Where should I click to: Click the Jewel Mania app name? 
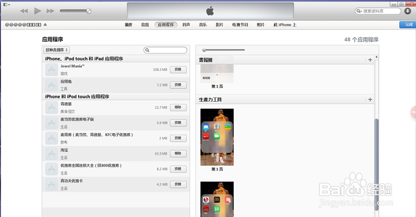click(x=72, y=66)
